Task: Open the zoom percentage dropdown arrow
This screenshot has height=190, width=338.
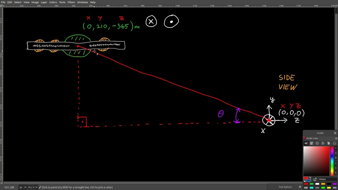Action: (36, 187)
